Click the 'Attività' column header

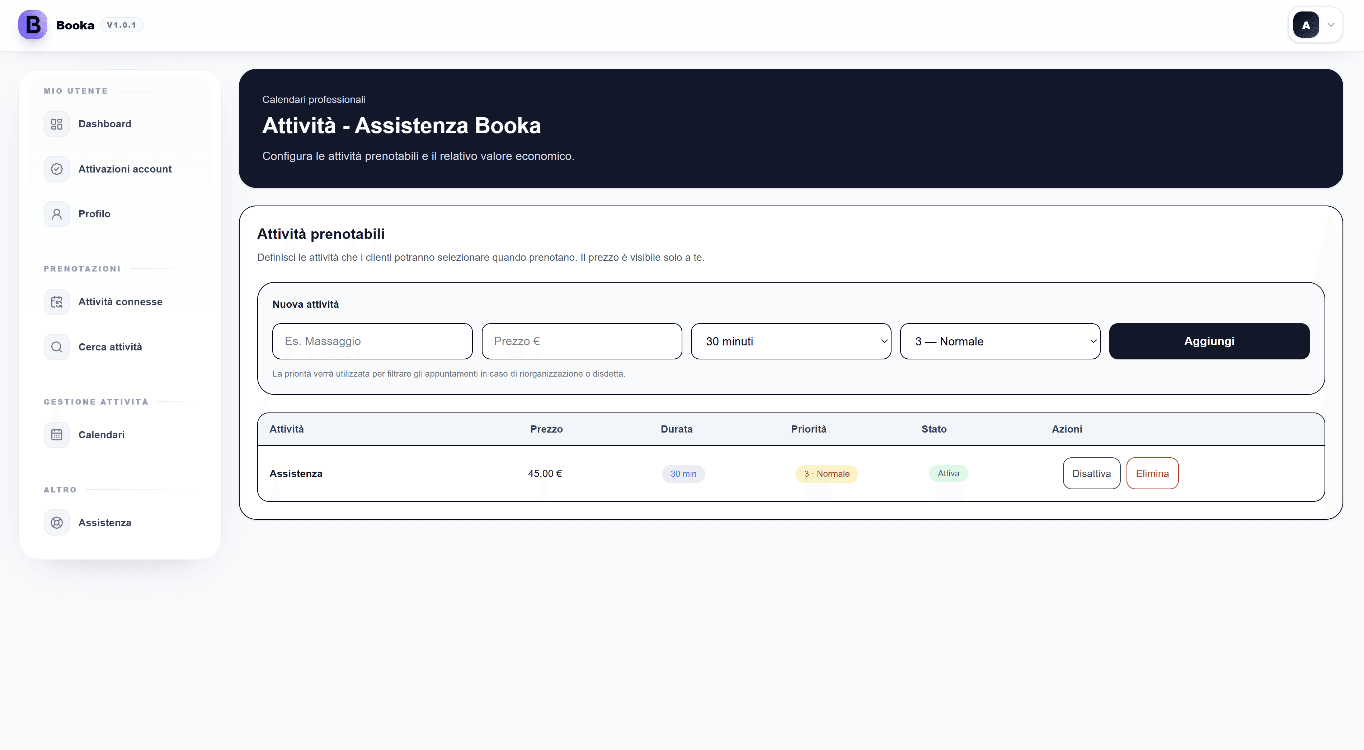286,429
